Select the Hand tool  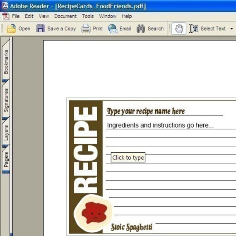[x=179, y=29]
